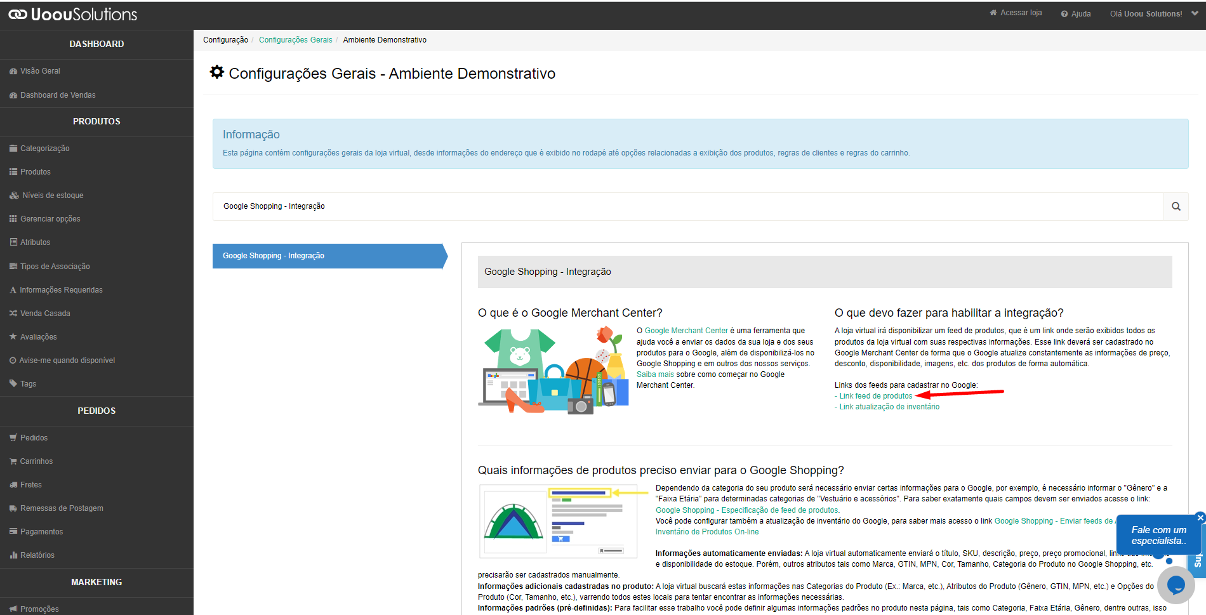Viewport: 1206px width, 615px height.
Task: Click the DASHBOARD section header
Action: click(x=96, y=44)
